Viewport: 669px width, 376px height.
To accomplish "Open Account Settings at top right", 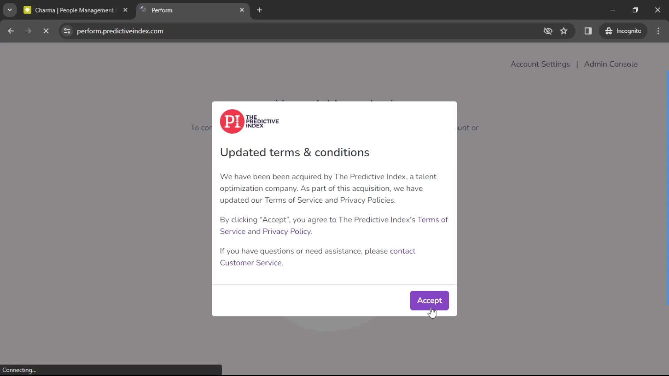I will (540, 64).
